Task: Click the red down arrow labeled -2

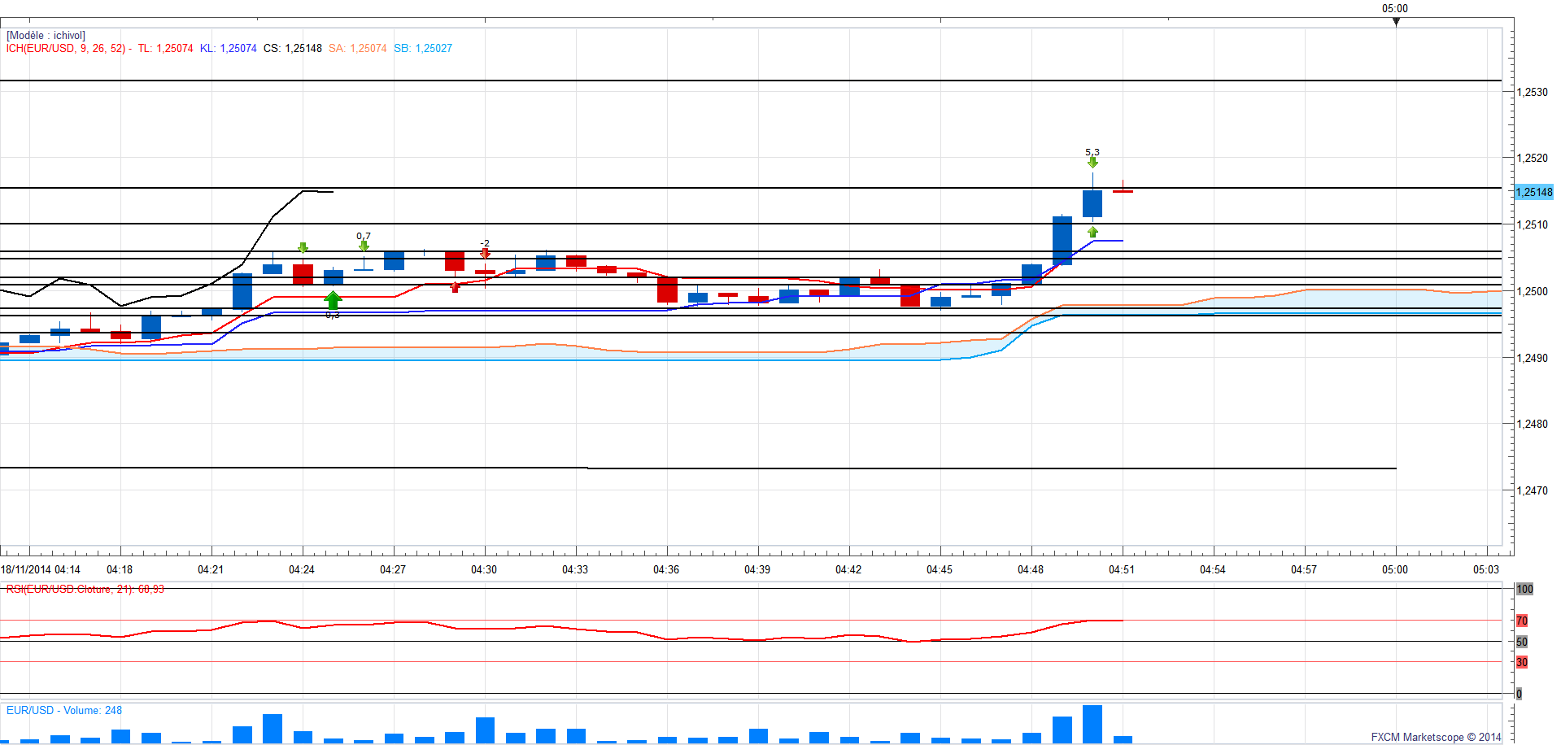Action: pos(485,253)
